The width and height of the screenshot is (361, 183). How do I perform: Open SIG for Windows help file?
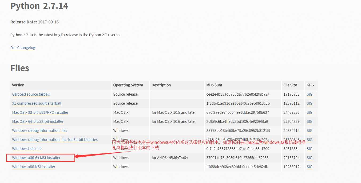point(310,149)
